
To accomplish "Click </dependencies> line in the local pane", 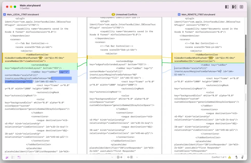I will (20, 36).
